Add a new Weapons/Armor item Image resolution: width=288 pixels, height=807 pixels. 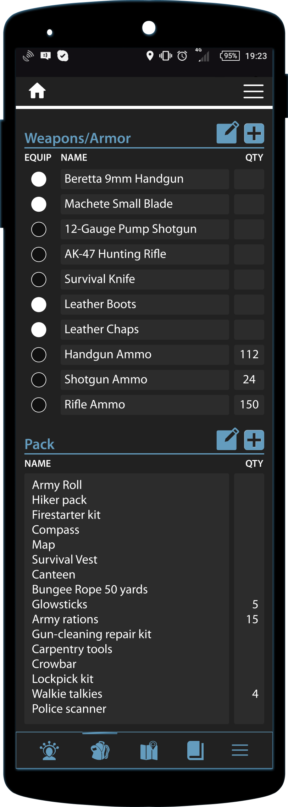point(254,134)
